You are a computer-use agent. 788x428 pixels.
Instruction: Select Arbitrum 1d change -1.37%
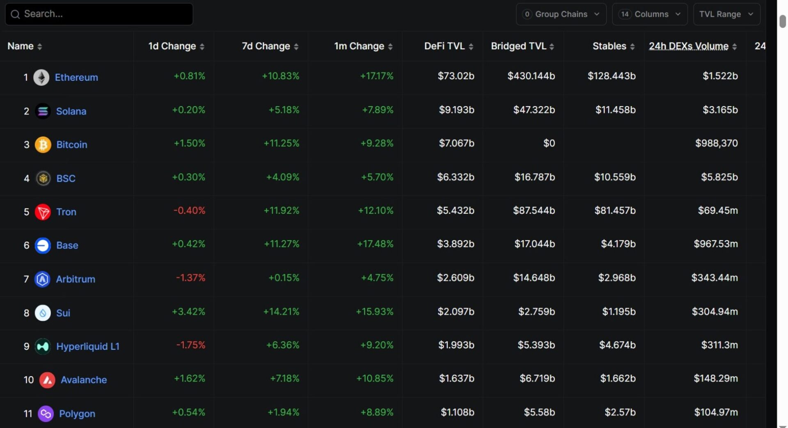[x=190, y=278]
